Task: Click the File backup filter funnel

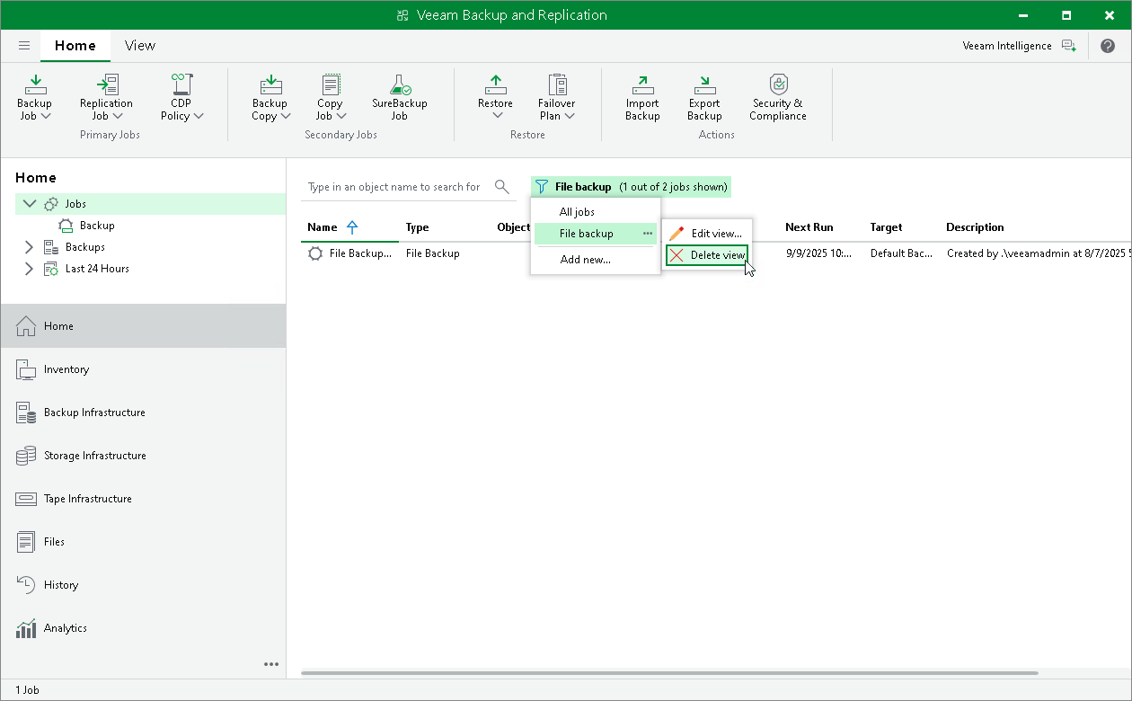Action: click(541, 187)
